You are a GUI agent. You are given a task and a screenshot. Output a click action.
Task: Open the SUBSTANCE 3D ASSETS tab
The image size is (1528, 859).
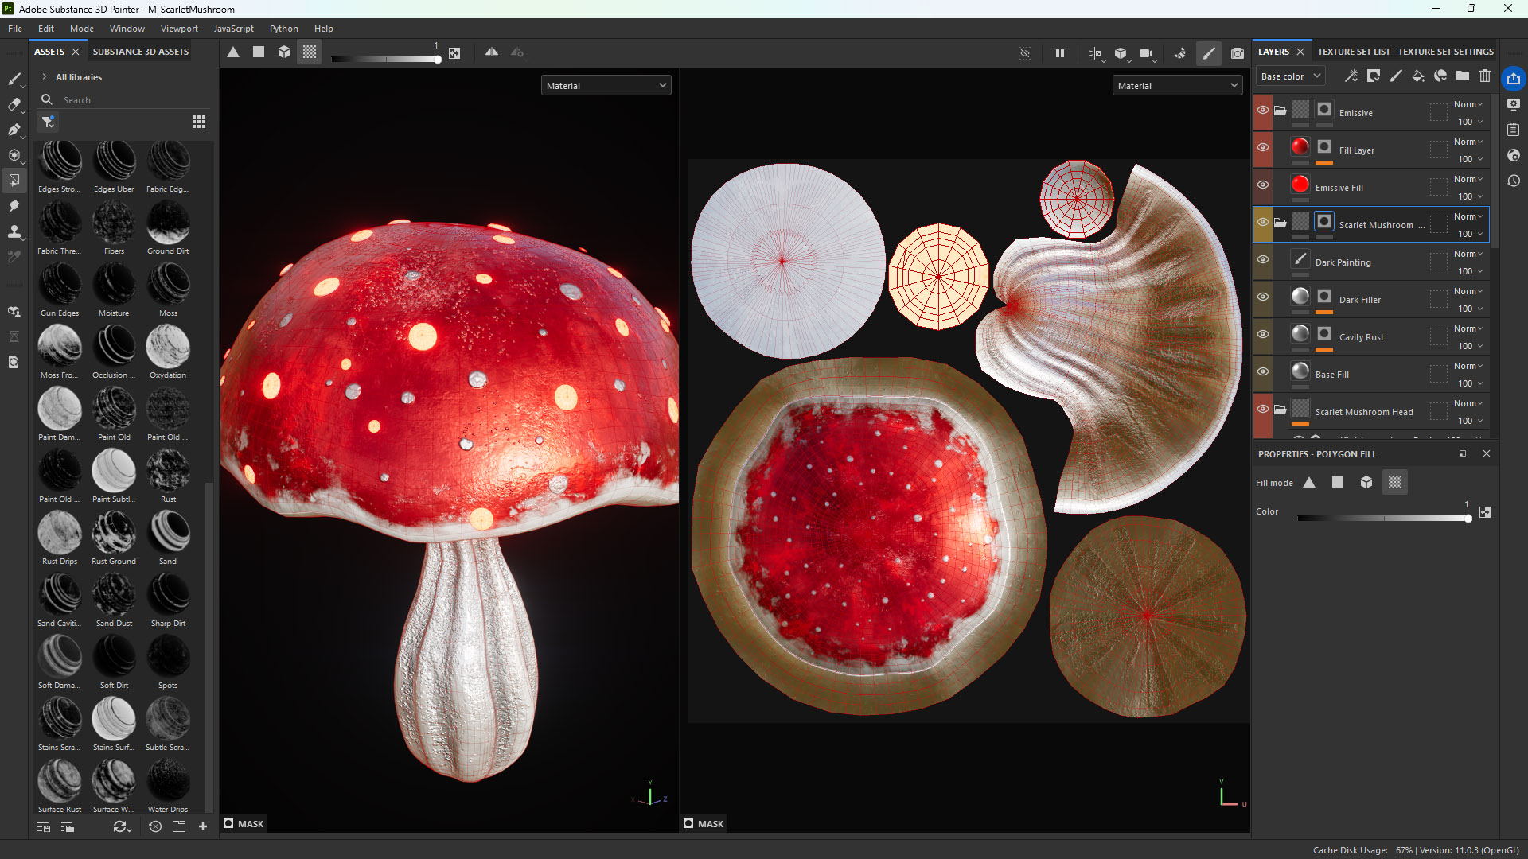[x=140, y=51]
